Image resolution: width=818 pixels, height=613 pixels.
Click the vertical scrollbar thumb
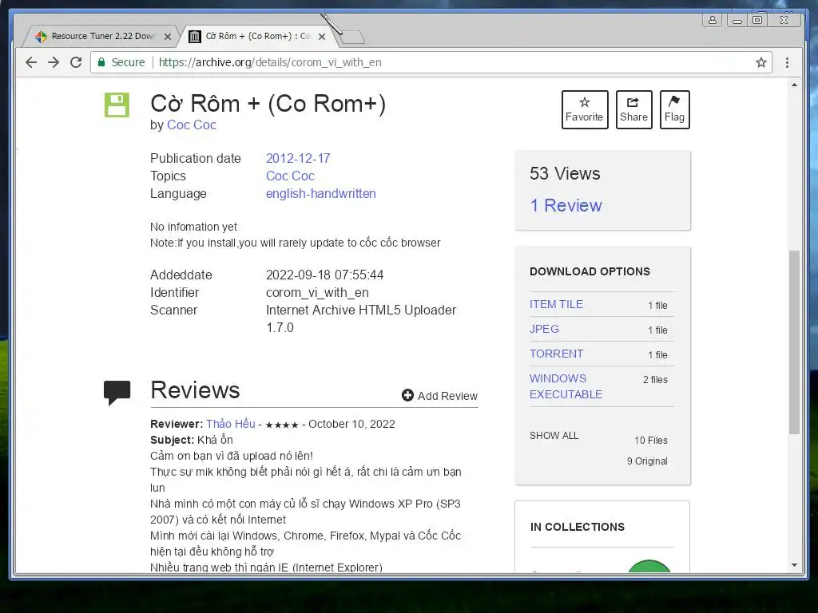[x=794, y=342]
